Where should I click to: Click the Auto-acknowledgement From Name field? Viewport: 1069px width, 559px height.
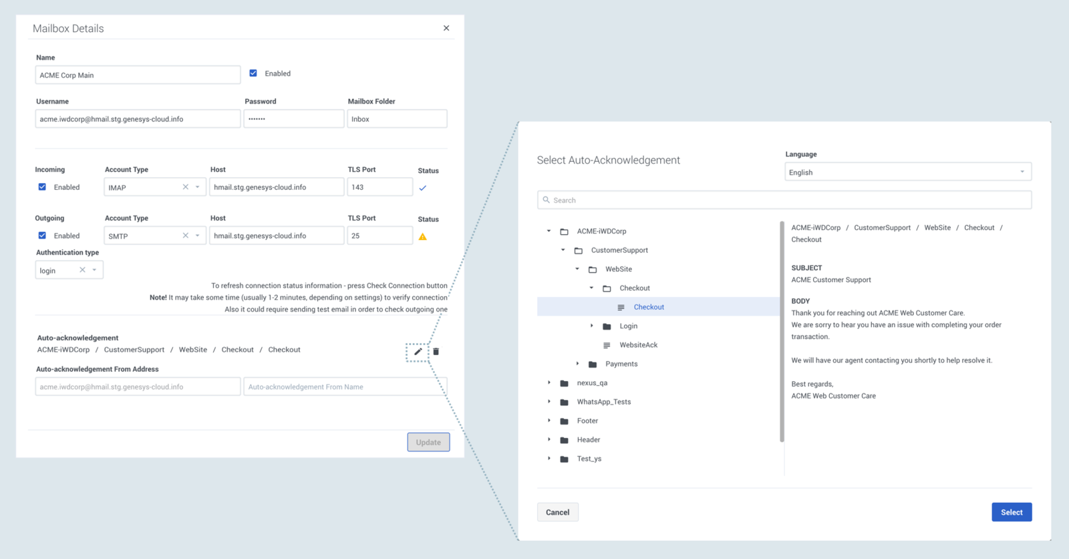(x=345, y=386)
